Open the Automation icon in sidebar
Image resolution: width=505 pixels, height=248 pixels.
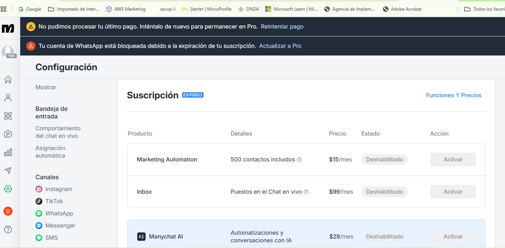point(8,116)
